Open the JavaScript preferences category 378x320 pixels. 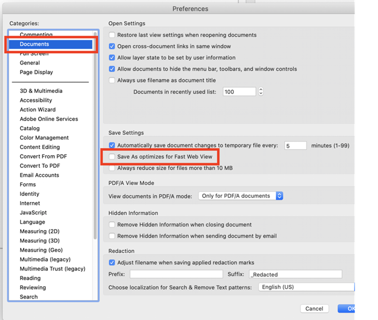click(33, 213)
